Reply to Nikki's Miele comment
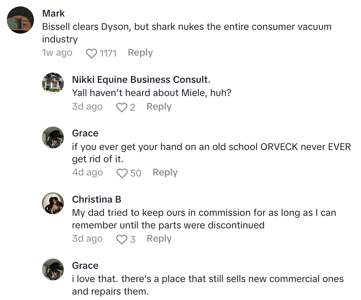This screenshot has height=300, width=361. (x=159, y=107)
